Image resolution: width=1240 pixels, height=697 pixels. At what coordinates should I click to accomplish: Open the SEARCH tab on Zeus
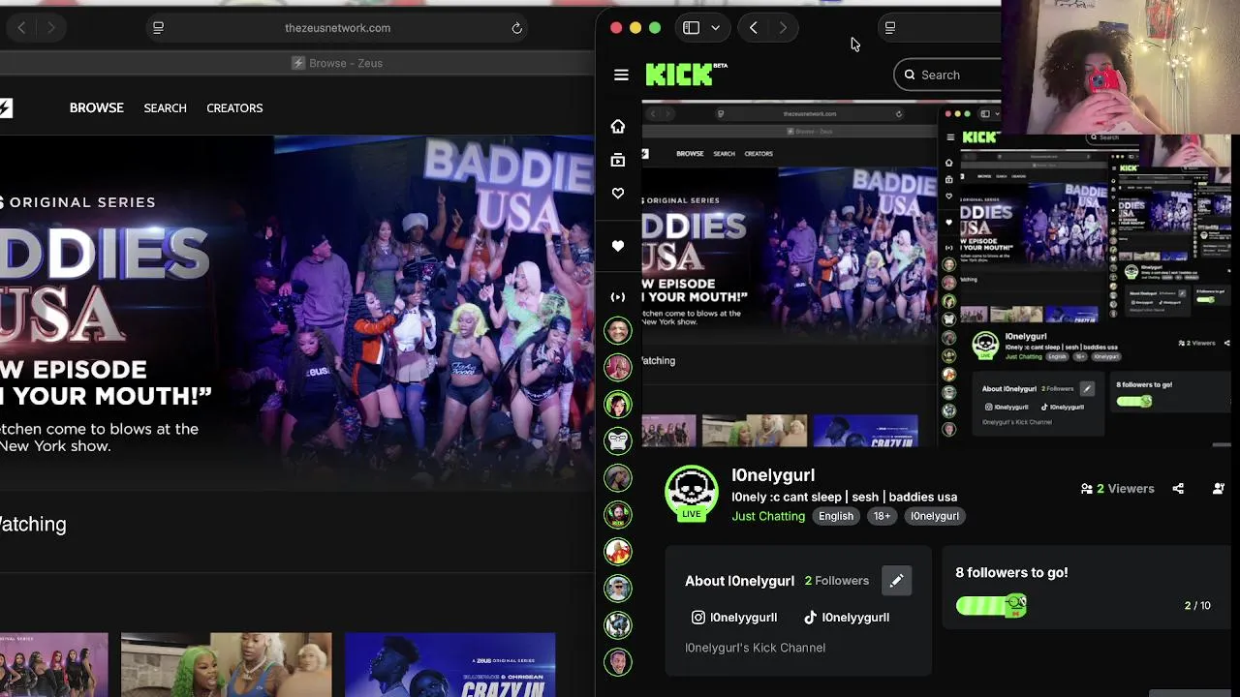pyautogui.click(x=165, y=108)
